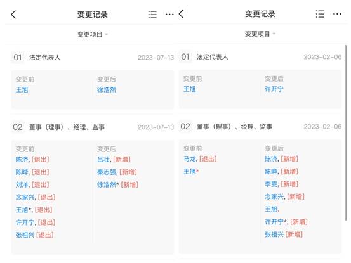Open the list view icon in left panel
This screenshot has height=263, width=351.
point(152,15)
